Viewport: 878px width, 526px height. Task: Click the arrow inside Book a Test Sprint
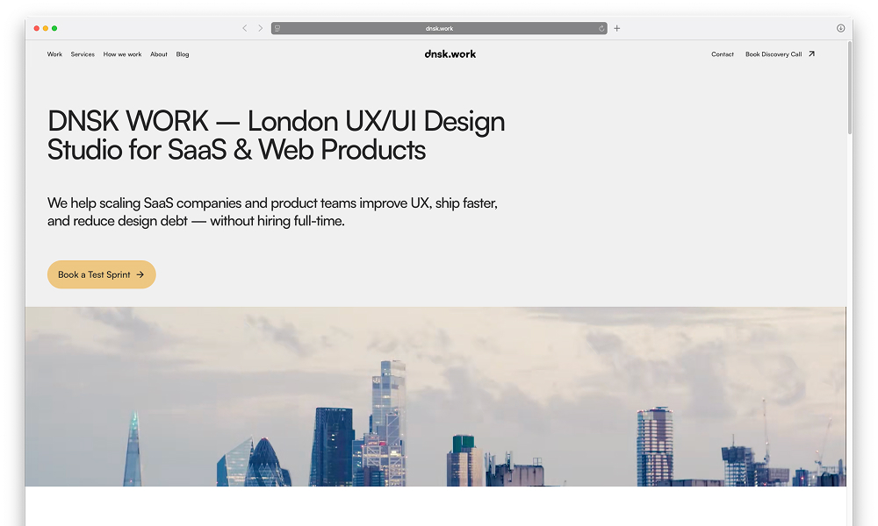click(140, 274)
